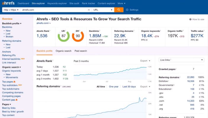Open Best by links' growth link

point(13,112)
